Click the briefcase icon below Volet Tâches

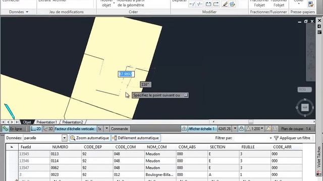click(x=319, y=173)
